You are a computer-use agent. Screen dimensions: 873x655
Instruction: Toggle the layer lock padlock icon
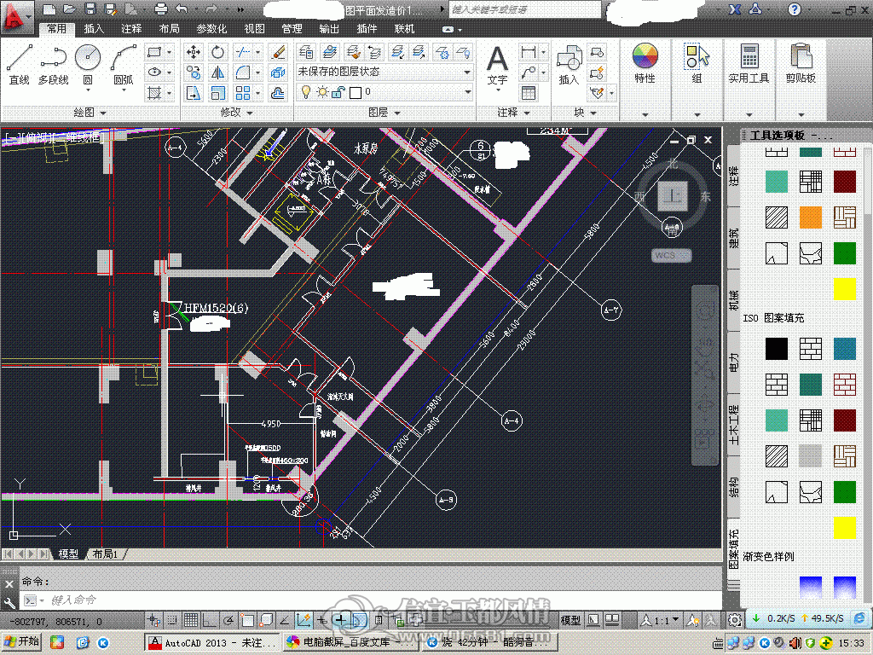[338, 92]
